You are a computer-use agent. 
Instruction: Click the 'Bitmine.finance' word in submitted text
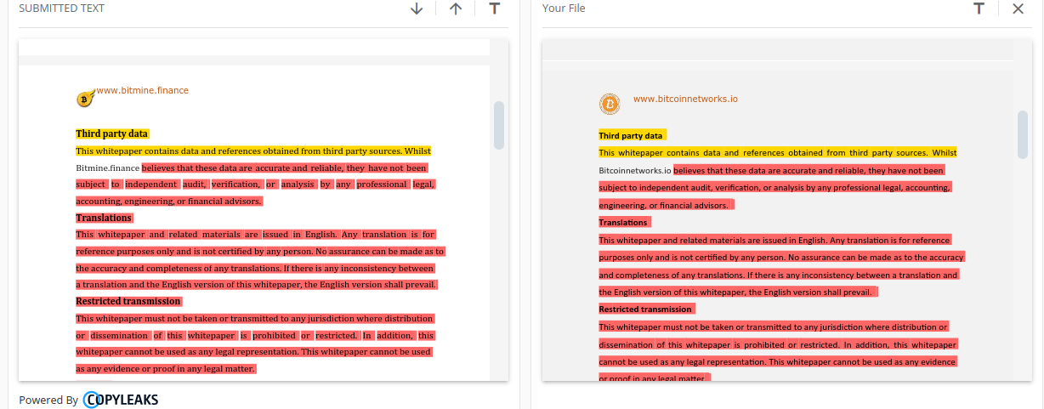(108, 168)
